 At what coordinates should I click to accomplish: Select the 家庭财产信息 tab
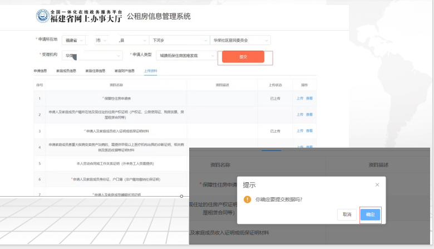point(124,71)
